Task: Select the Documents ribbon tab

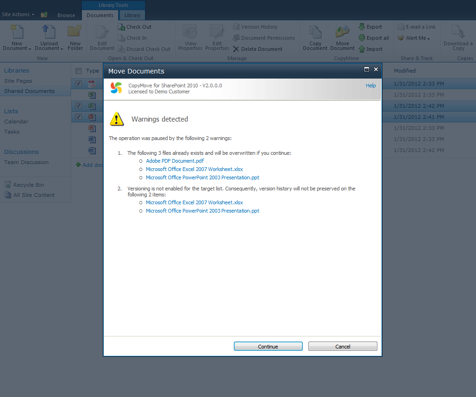Action: (x=100, y=15)
